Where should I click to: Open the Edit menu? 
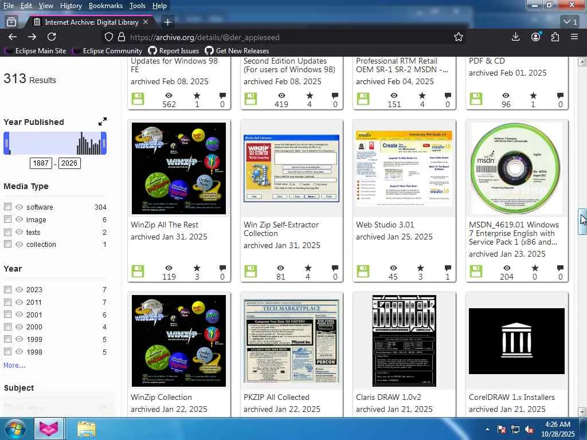pos(26,6)
